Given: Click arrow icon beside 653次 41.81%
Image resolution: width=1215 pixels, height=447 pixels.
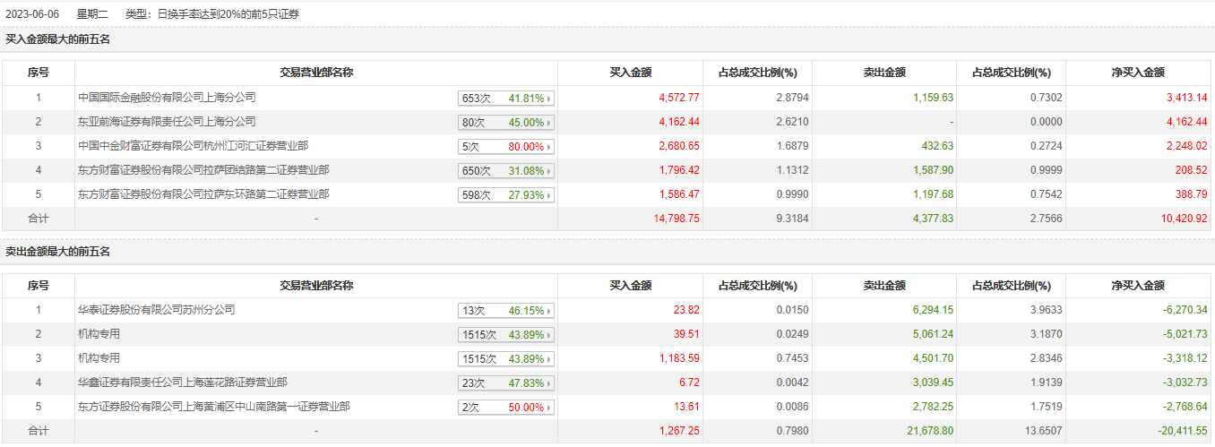Looking at the screenshot, I should (x=549, y=99).
